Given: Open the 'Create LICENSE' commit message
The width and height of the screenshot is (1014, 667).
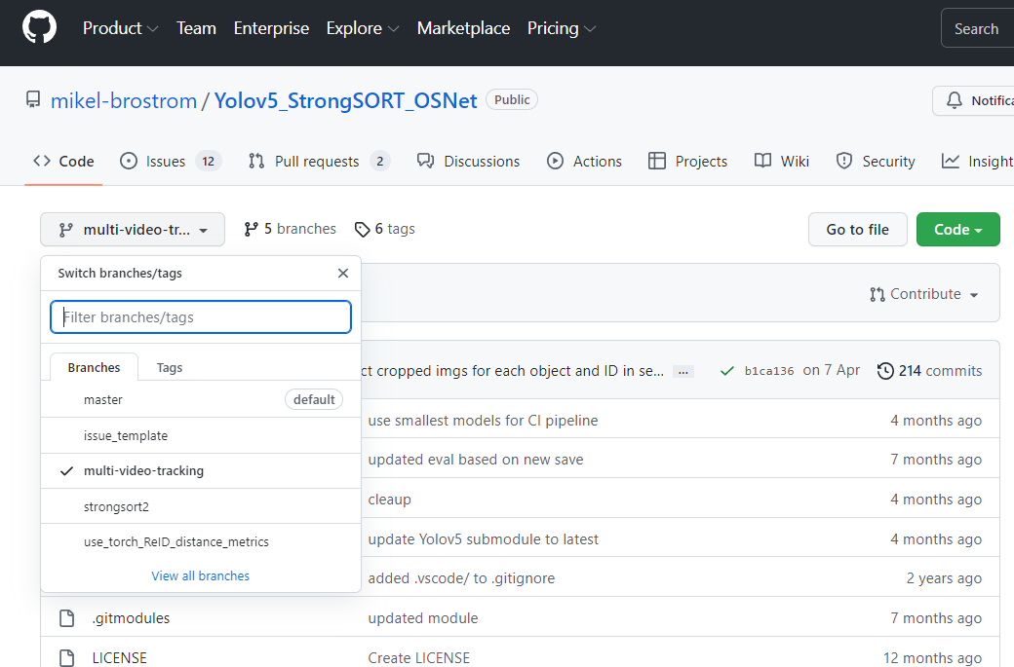Looking at the screenshot, I should pyautogui.click(x=419, y=658).
